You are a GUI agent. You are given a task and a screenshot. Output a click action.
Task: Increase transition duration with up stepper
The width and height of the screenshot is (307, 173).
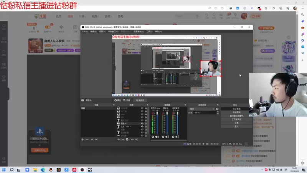[218, 112]
